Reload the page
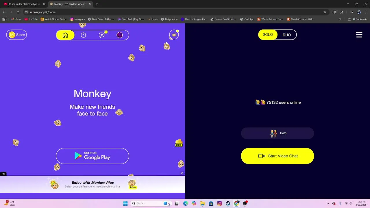This screenshot has width=370, height=208. tap(18, 12)
